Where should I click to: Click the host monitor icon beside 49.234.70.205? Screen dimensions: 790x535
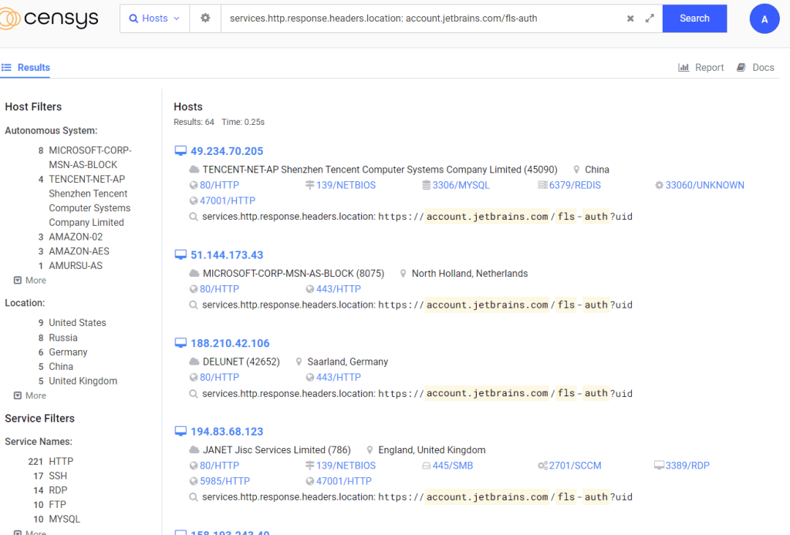click(x=181, y=151)
